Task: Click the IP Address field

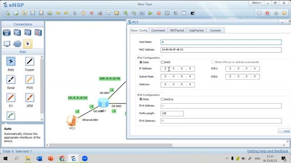Action: (178, 68)
